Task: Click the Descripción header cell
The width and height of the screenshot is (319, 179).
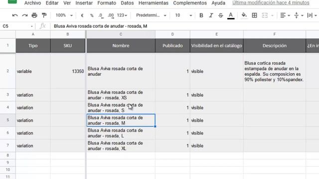Action: 275,46
